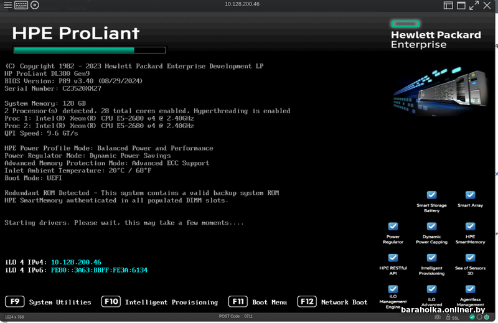Click the Boot Mode: UEFI line

coord(34,178)
